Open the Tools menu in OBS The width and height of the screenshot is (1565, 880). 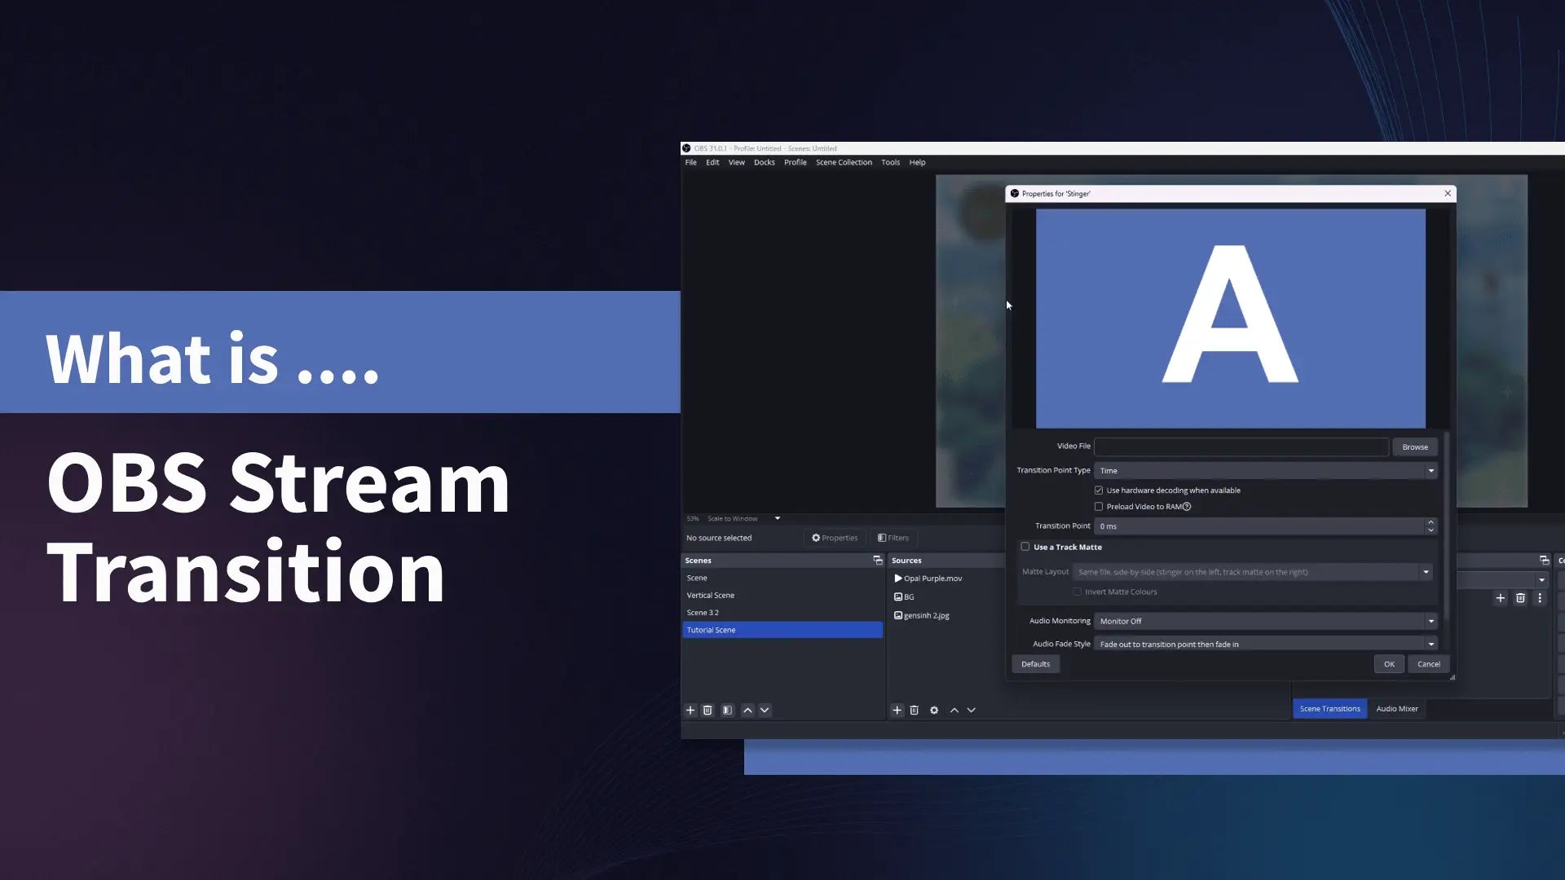(x=890, y=162)
